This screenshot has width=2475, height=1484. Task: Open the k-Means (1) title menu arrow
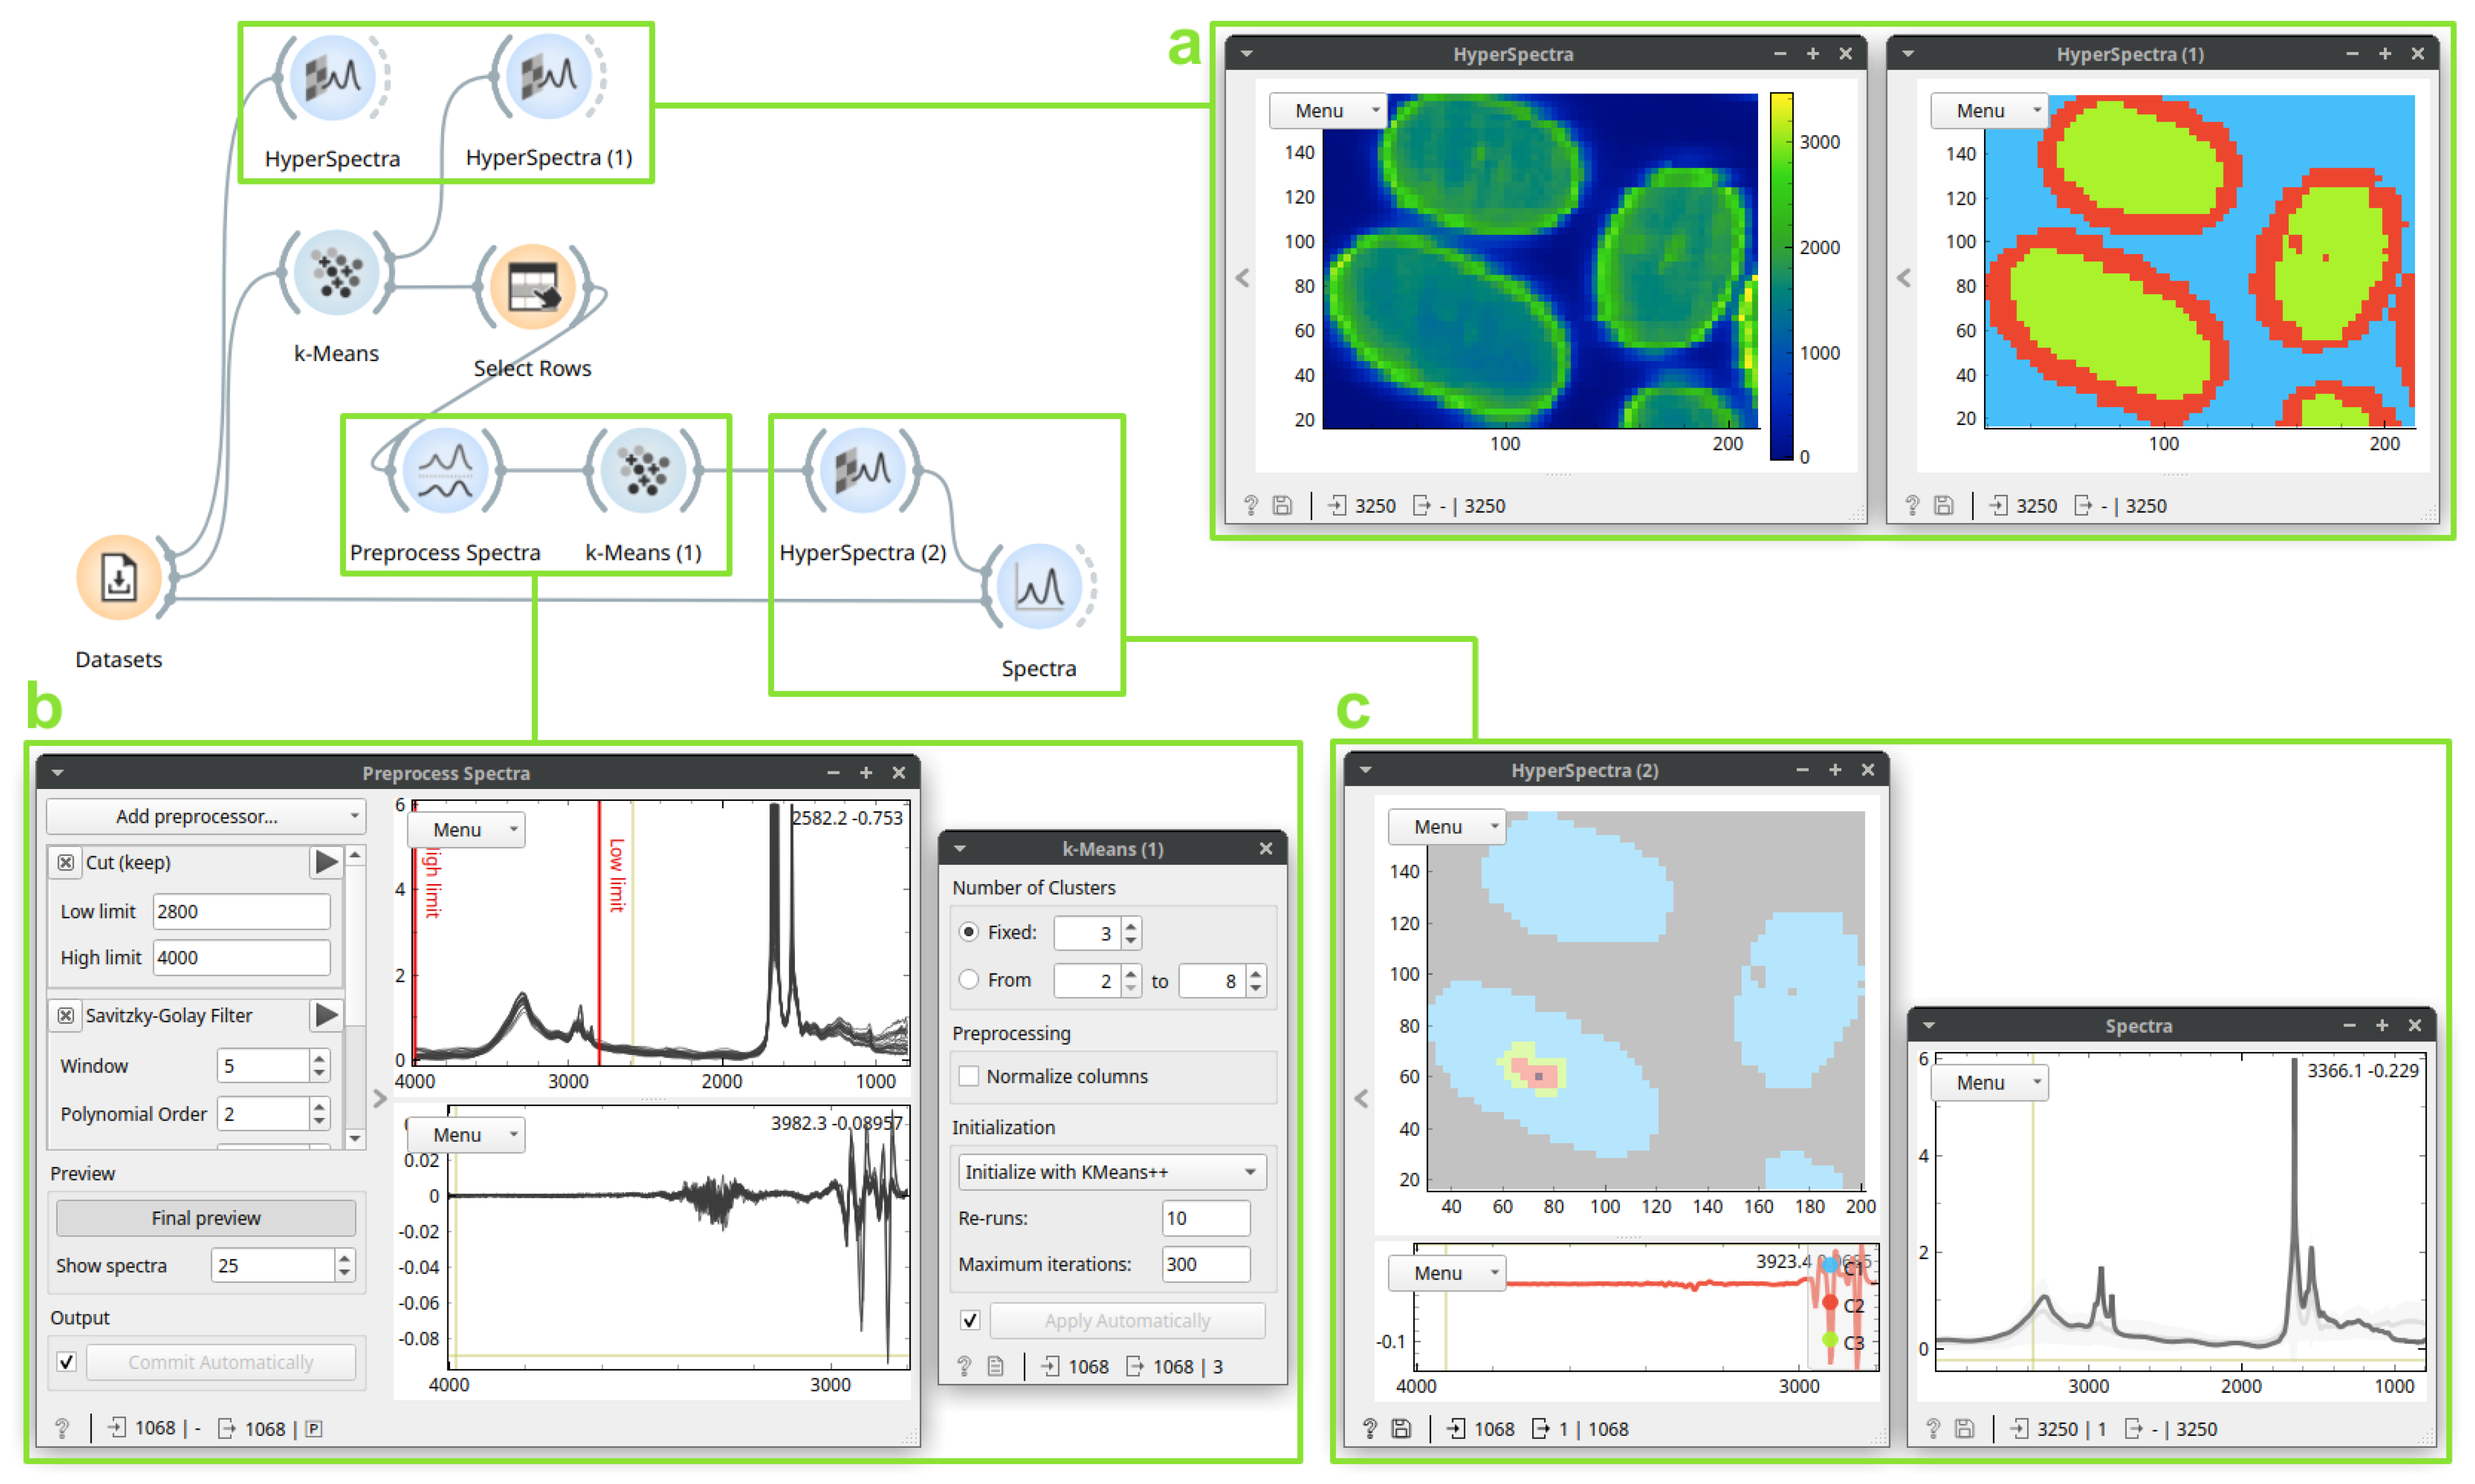click(x=959, y=849)
